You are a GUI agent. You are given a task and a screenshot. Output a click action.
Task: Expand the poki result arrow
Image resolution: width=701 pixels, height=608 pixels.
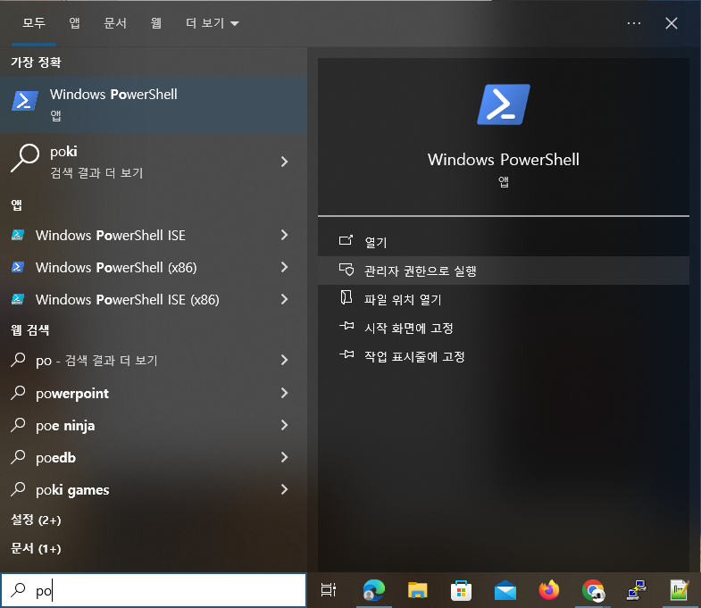(284, 162)
